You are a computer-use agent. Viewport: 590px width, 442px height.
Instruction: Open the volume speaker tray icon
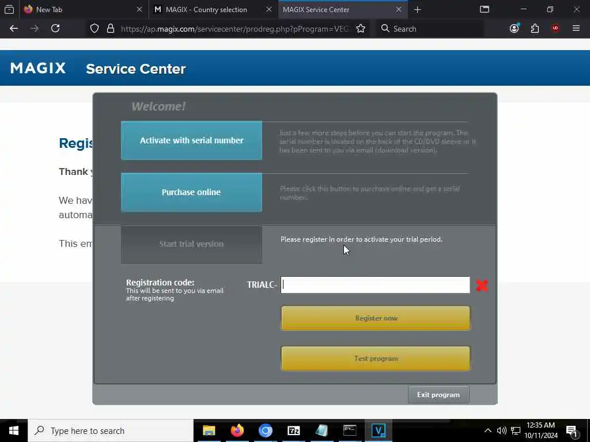501,430
